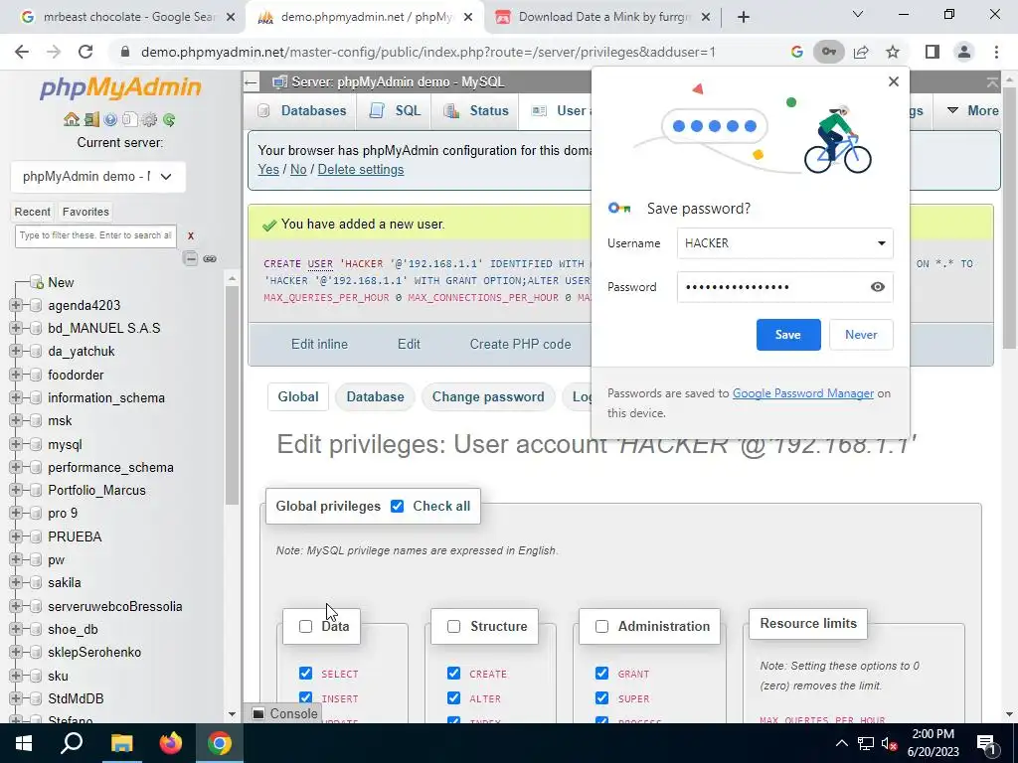The height and width of the screenshot is (763, 1018).
Task: Open notification center in system tray
Action: tap(986, 743)
